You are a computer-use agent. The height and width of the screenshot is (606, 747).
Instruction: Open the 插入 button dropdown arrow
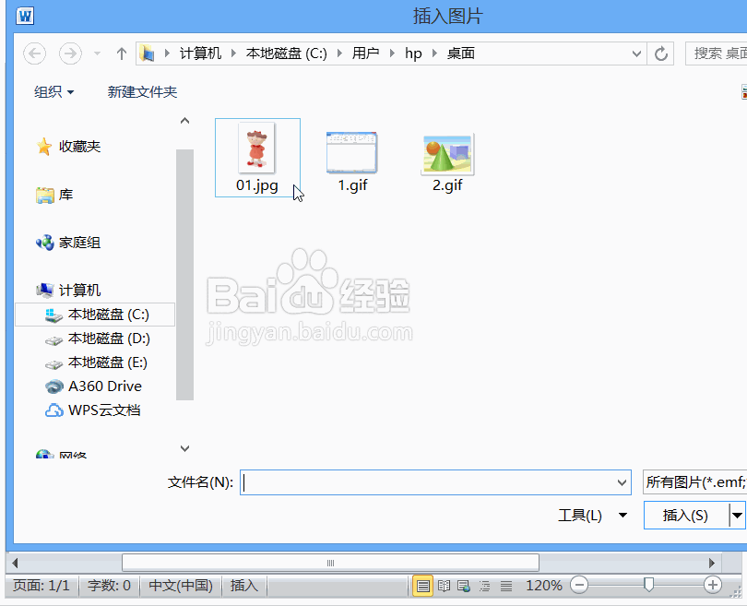737,515
